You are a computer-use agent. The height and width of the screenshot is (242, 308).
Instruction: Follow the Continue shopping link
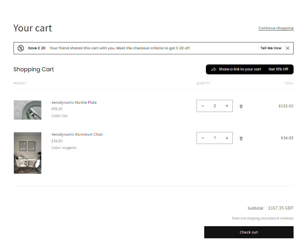pos(276,28)
